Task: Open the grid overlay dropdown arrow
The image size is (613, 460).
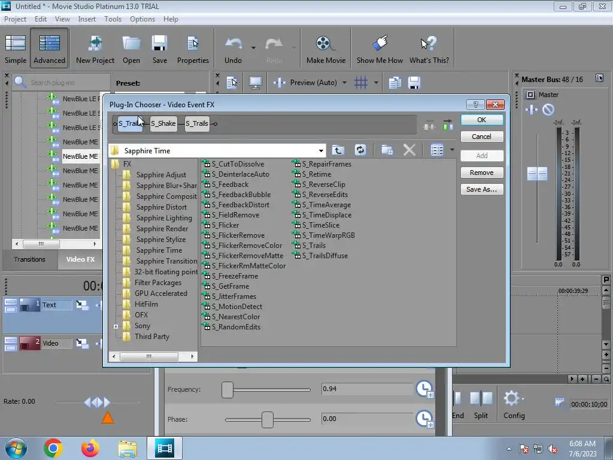Action: [376, 83]
